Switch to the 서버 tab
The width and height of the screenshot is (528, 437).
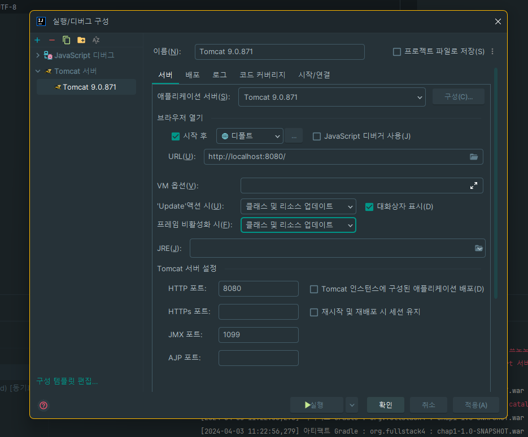165,75
